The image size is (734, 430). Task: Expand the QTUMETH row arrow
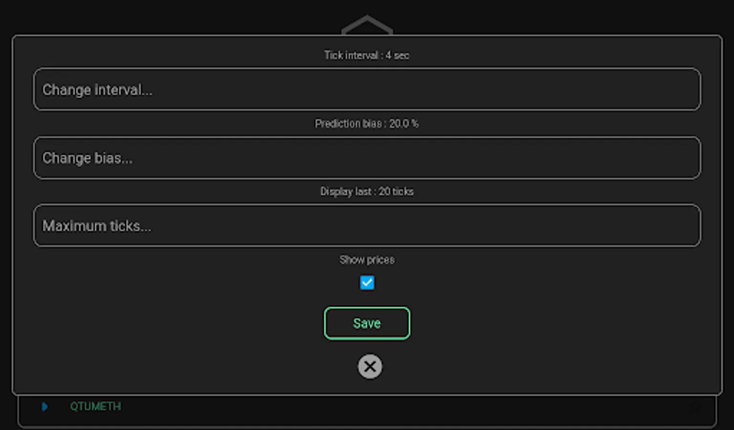coord(44,407)
